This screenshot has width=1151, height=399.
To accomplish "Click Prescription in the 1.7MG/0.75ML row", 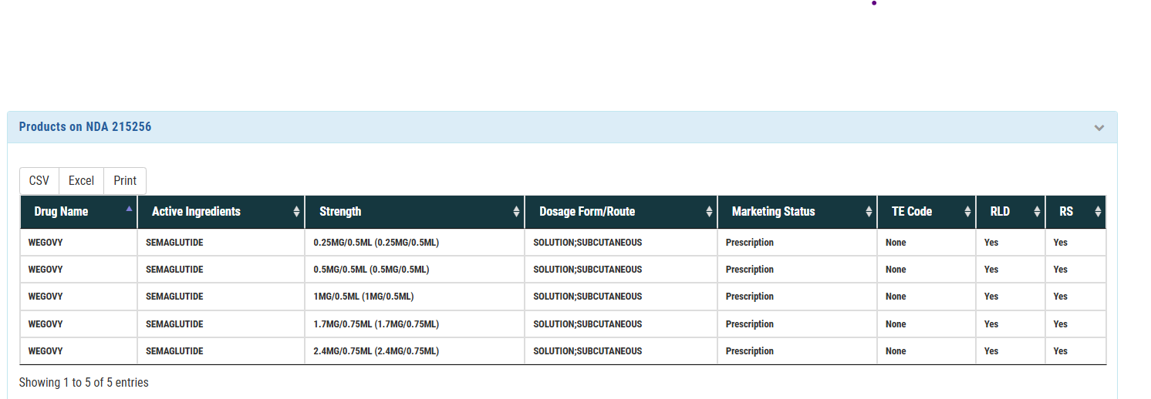I will pos(749,324).
